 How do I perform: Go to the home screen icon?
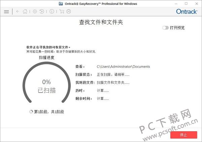coord(25,11)
